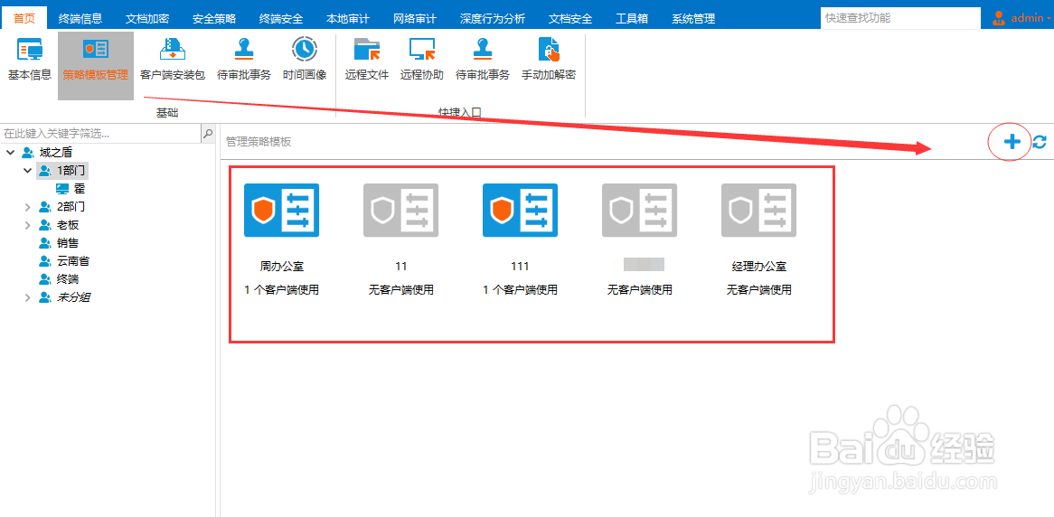Screen dimensions: 1054x517
Task: Open 安全策略 tab
Action: coord(214,19)
